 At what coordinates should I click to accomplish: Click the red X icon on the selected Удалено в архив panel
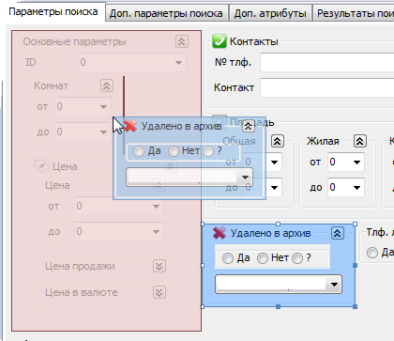[x=220, y=233]
